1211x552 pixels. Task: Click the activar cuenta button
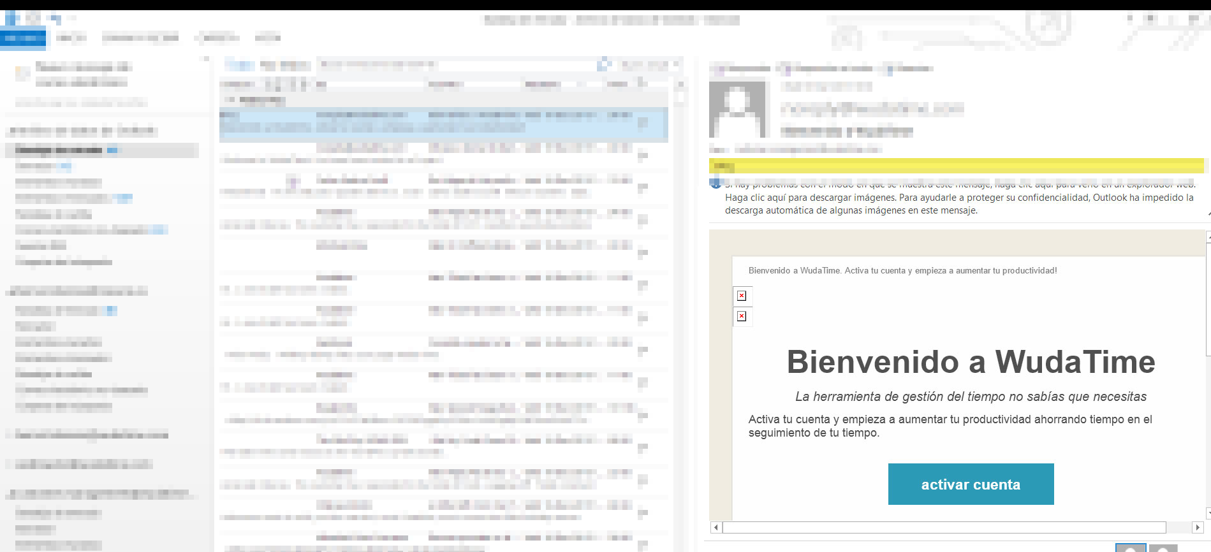[971, 484]
